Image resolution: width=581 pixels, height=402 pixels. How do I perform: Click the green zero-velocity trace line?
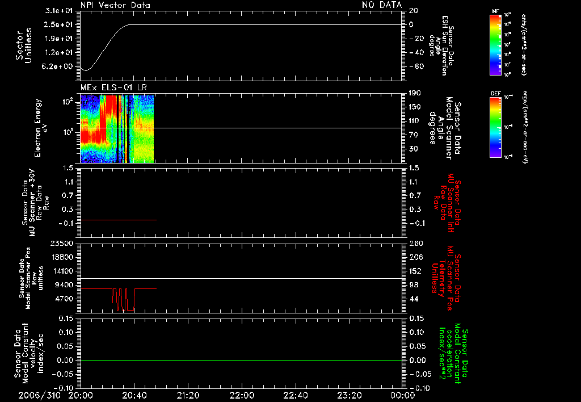coord(241,360)
